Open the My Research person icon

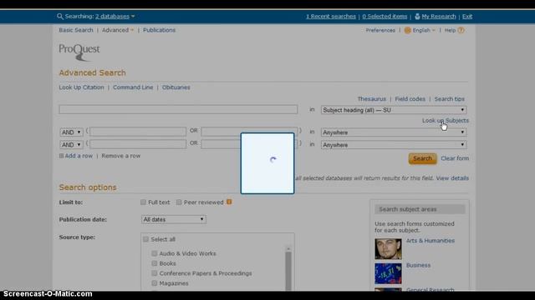[417, 17]
